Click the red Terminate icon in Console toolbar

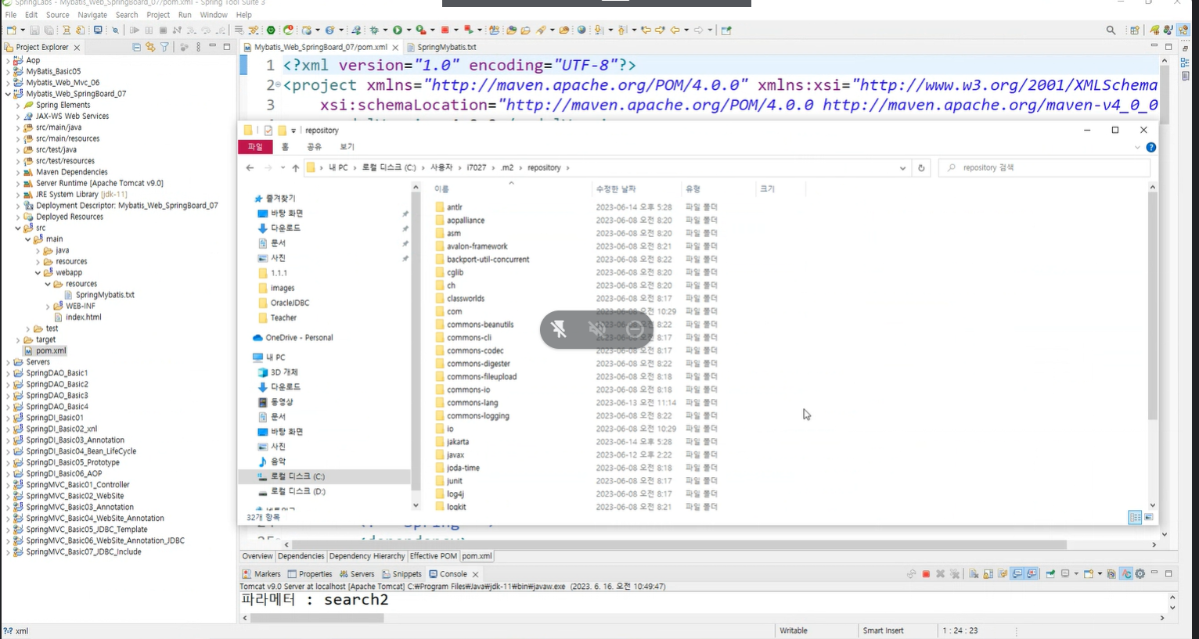pos(926,574)
